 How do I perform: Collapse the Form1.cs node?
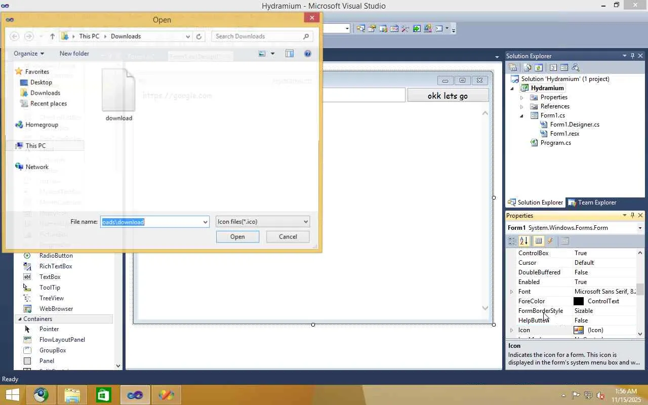click(522, 116)
